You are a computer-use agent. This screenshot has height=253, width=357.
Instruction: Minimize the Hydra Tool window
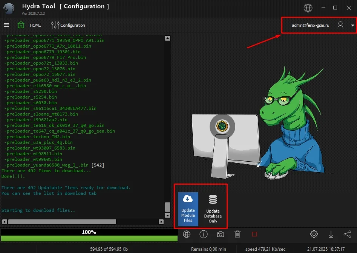pyautogui.click(x=323, y=8)
